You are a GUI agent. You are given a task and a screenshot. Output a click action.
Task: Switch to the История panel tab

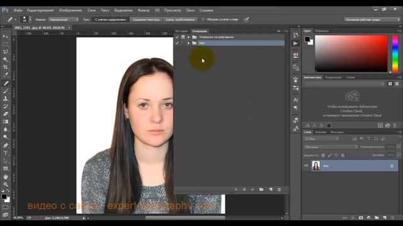tap(181, 31)
